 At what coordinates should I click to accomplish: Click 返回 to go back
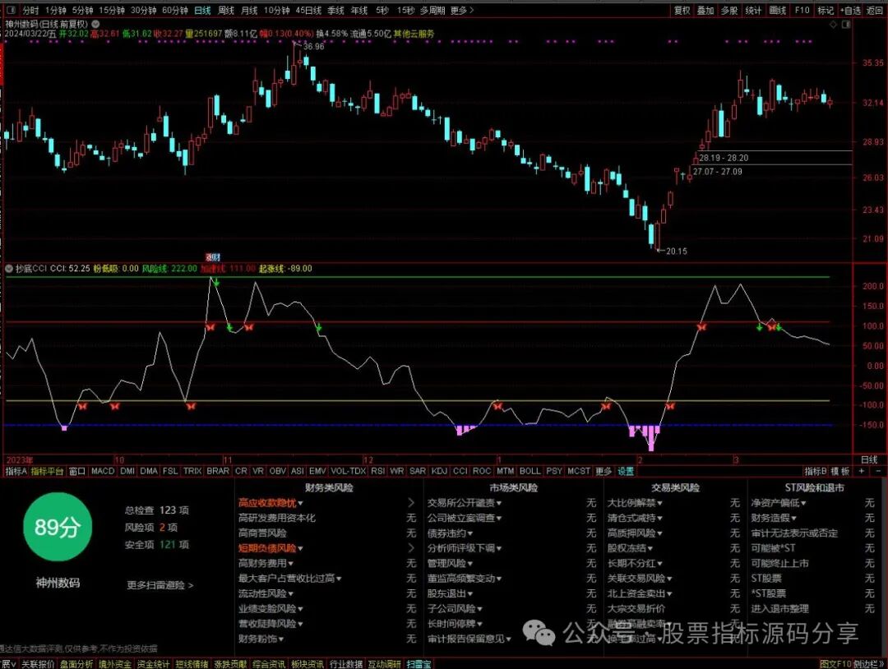(875, 10)
